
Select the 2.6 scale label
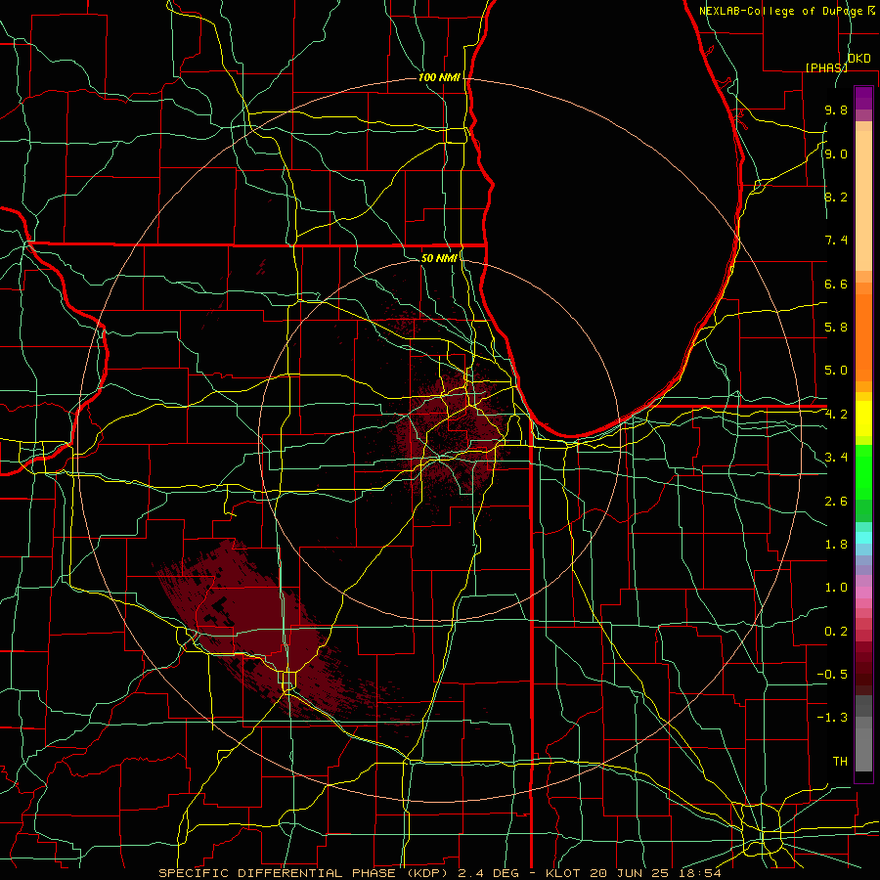point(836,502)
